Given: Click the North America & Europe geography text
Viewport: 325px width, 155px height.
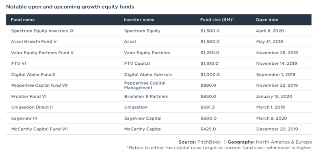Looking at the screenshot, I should (284, 142).
